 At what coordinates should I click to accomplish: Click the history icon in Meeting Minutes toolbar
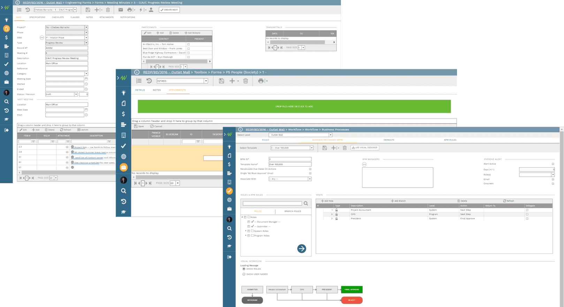[28, 10]
